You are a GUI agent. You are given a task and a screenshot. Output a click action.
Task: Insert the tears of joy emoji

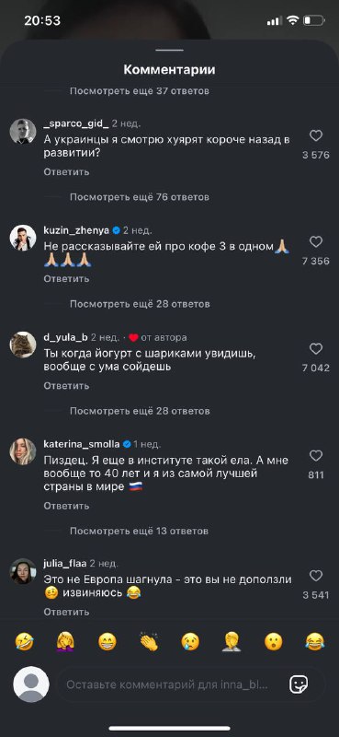tap(314, 641)
